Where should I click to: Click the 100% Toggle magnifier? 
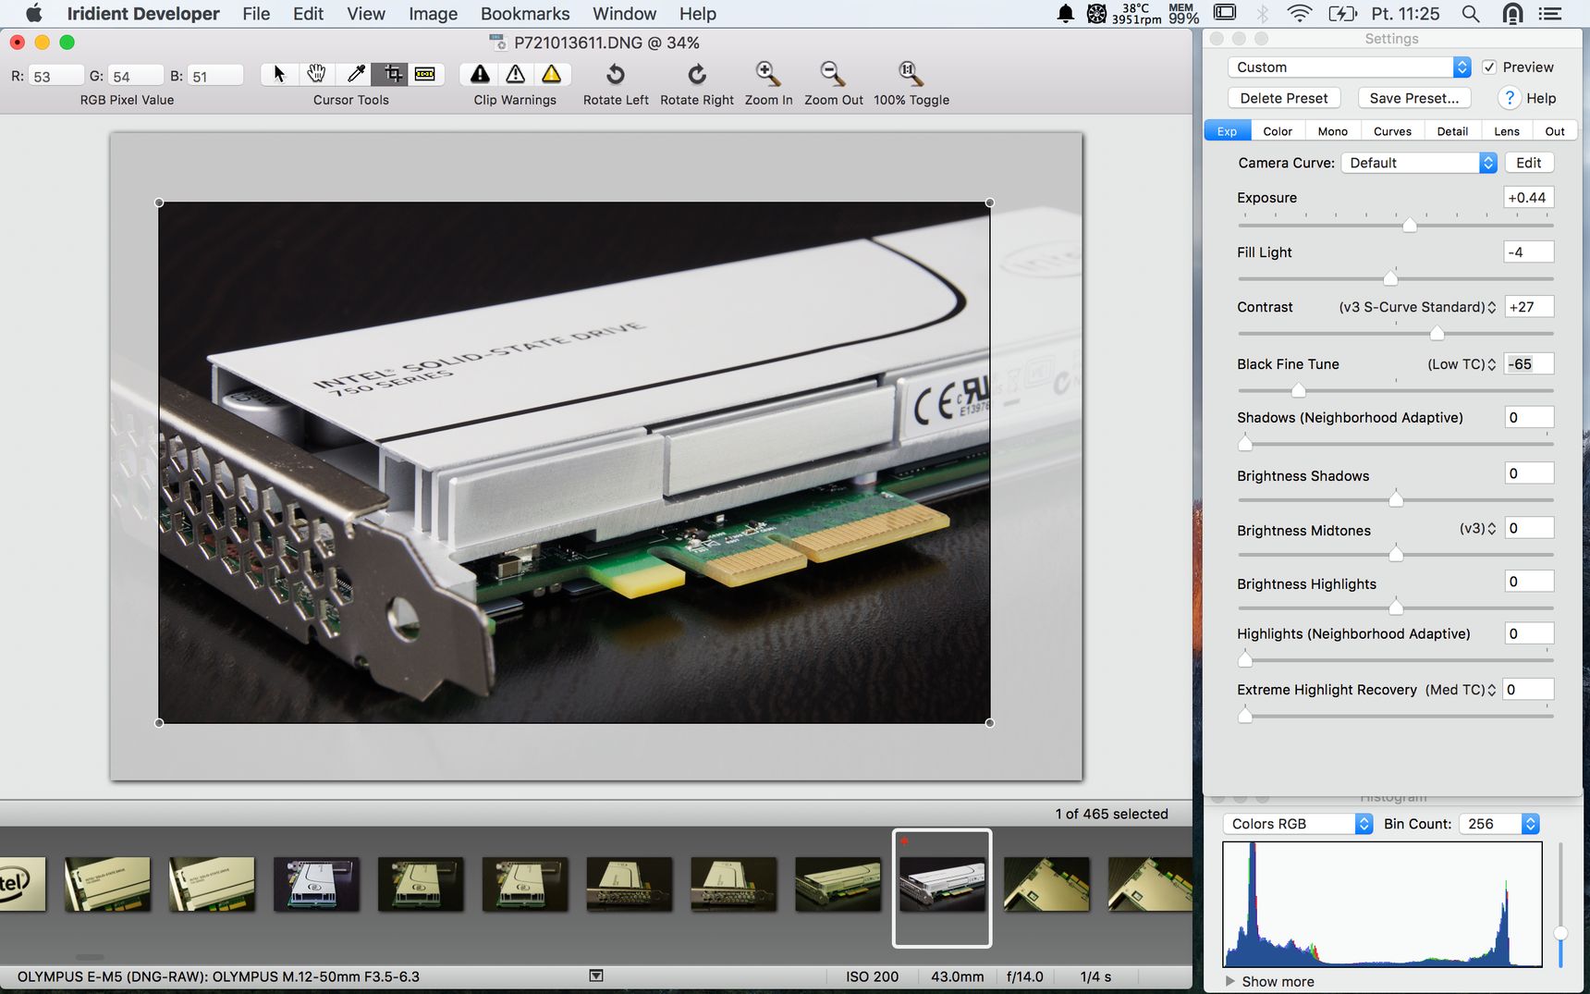pyautogui.click(x=911, y=74)
